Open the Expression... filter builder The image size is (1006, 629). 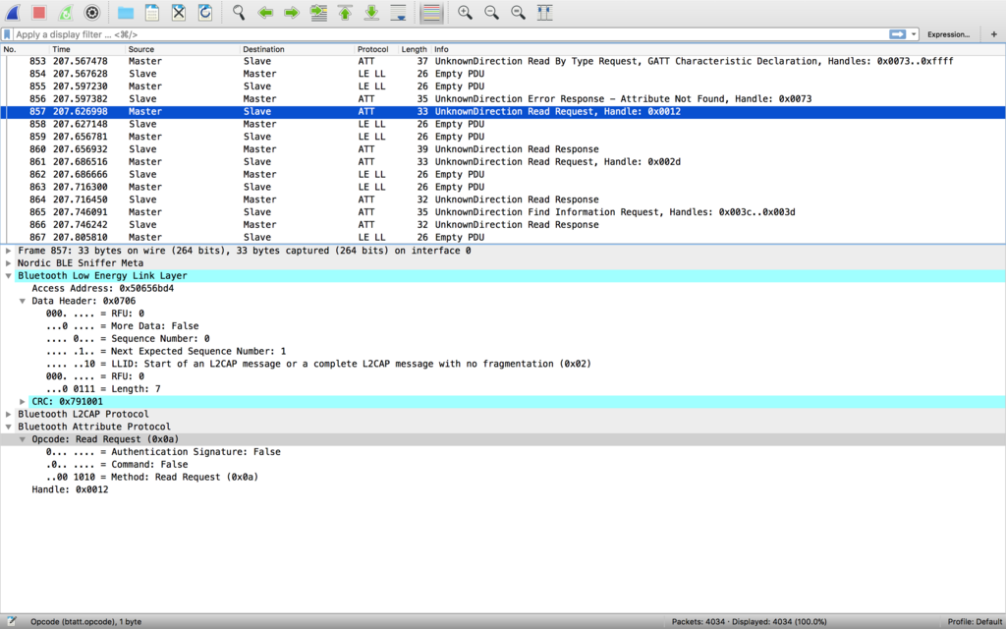click(x=948, y=34)
